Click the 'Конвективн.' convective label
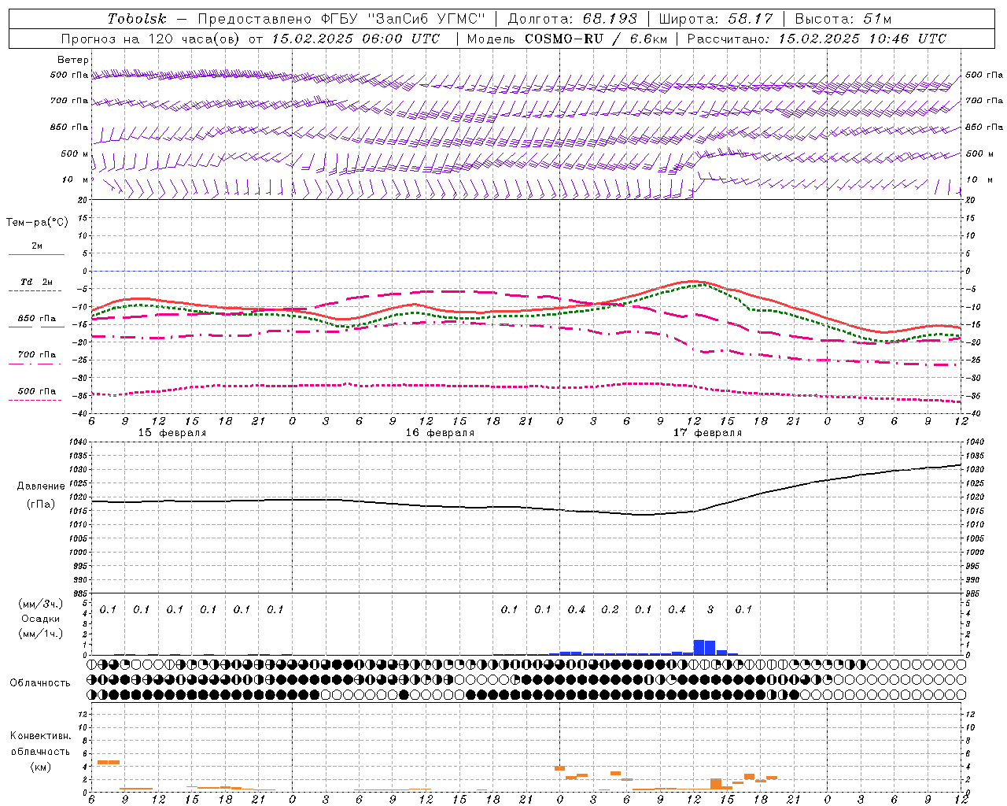Image resolution: width=1007 pixels, height=806 pixels. 40,736
